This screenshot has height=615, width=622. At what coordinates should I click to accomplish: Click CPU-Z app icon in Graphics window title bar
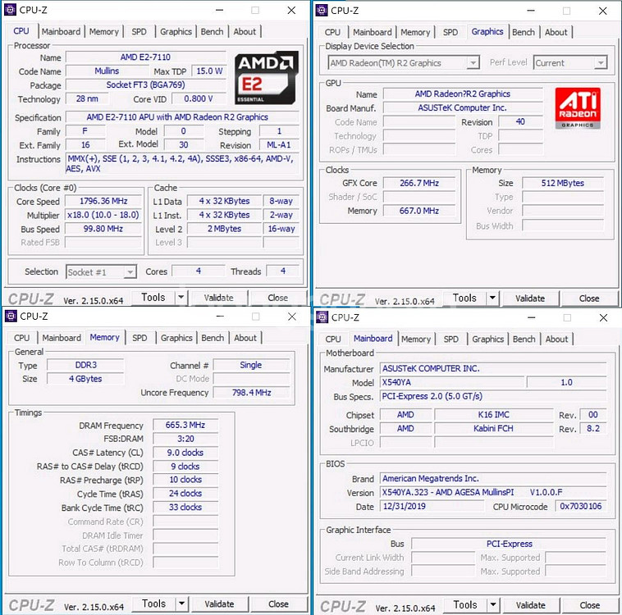click(x=322, y=11)
